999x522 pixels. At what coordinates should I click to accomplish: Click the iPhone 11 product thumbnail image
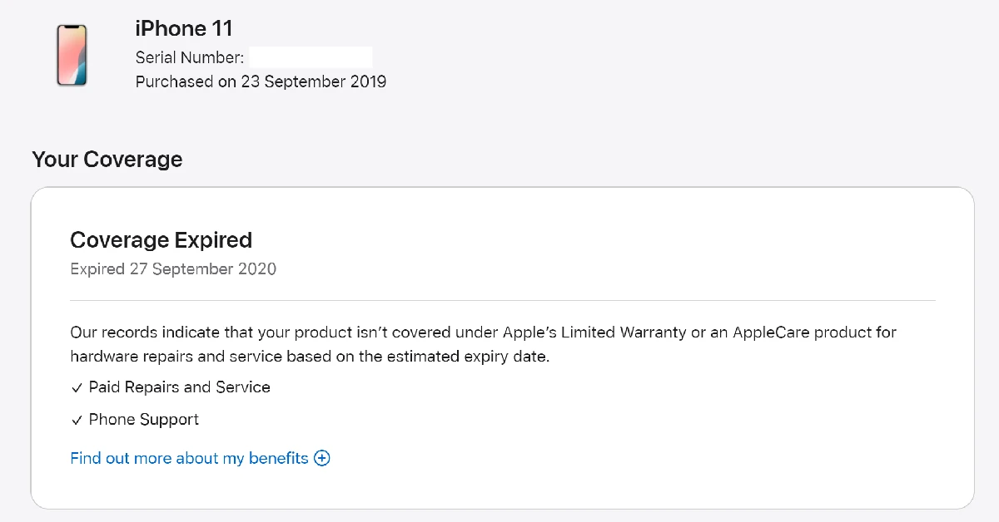(x=72, y=55)
